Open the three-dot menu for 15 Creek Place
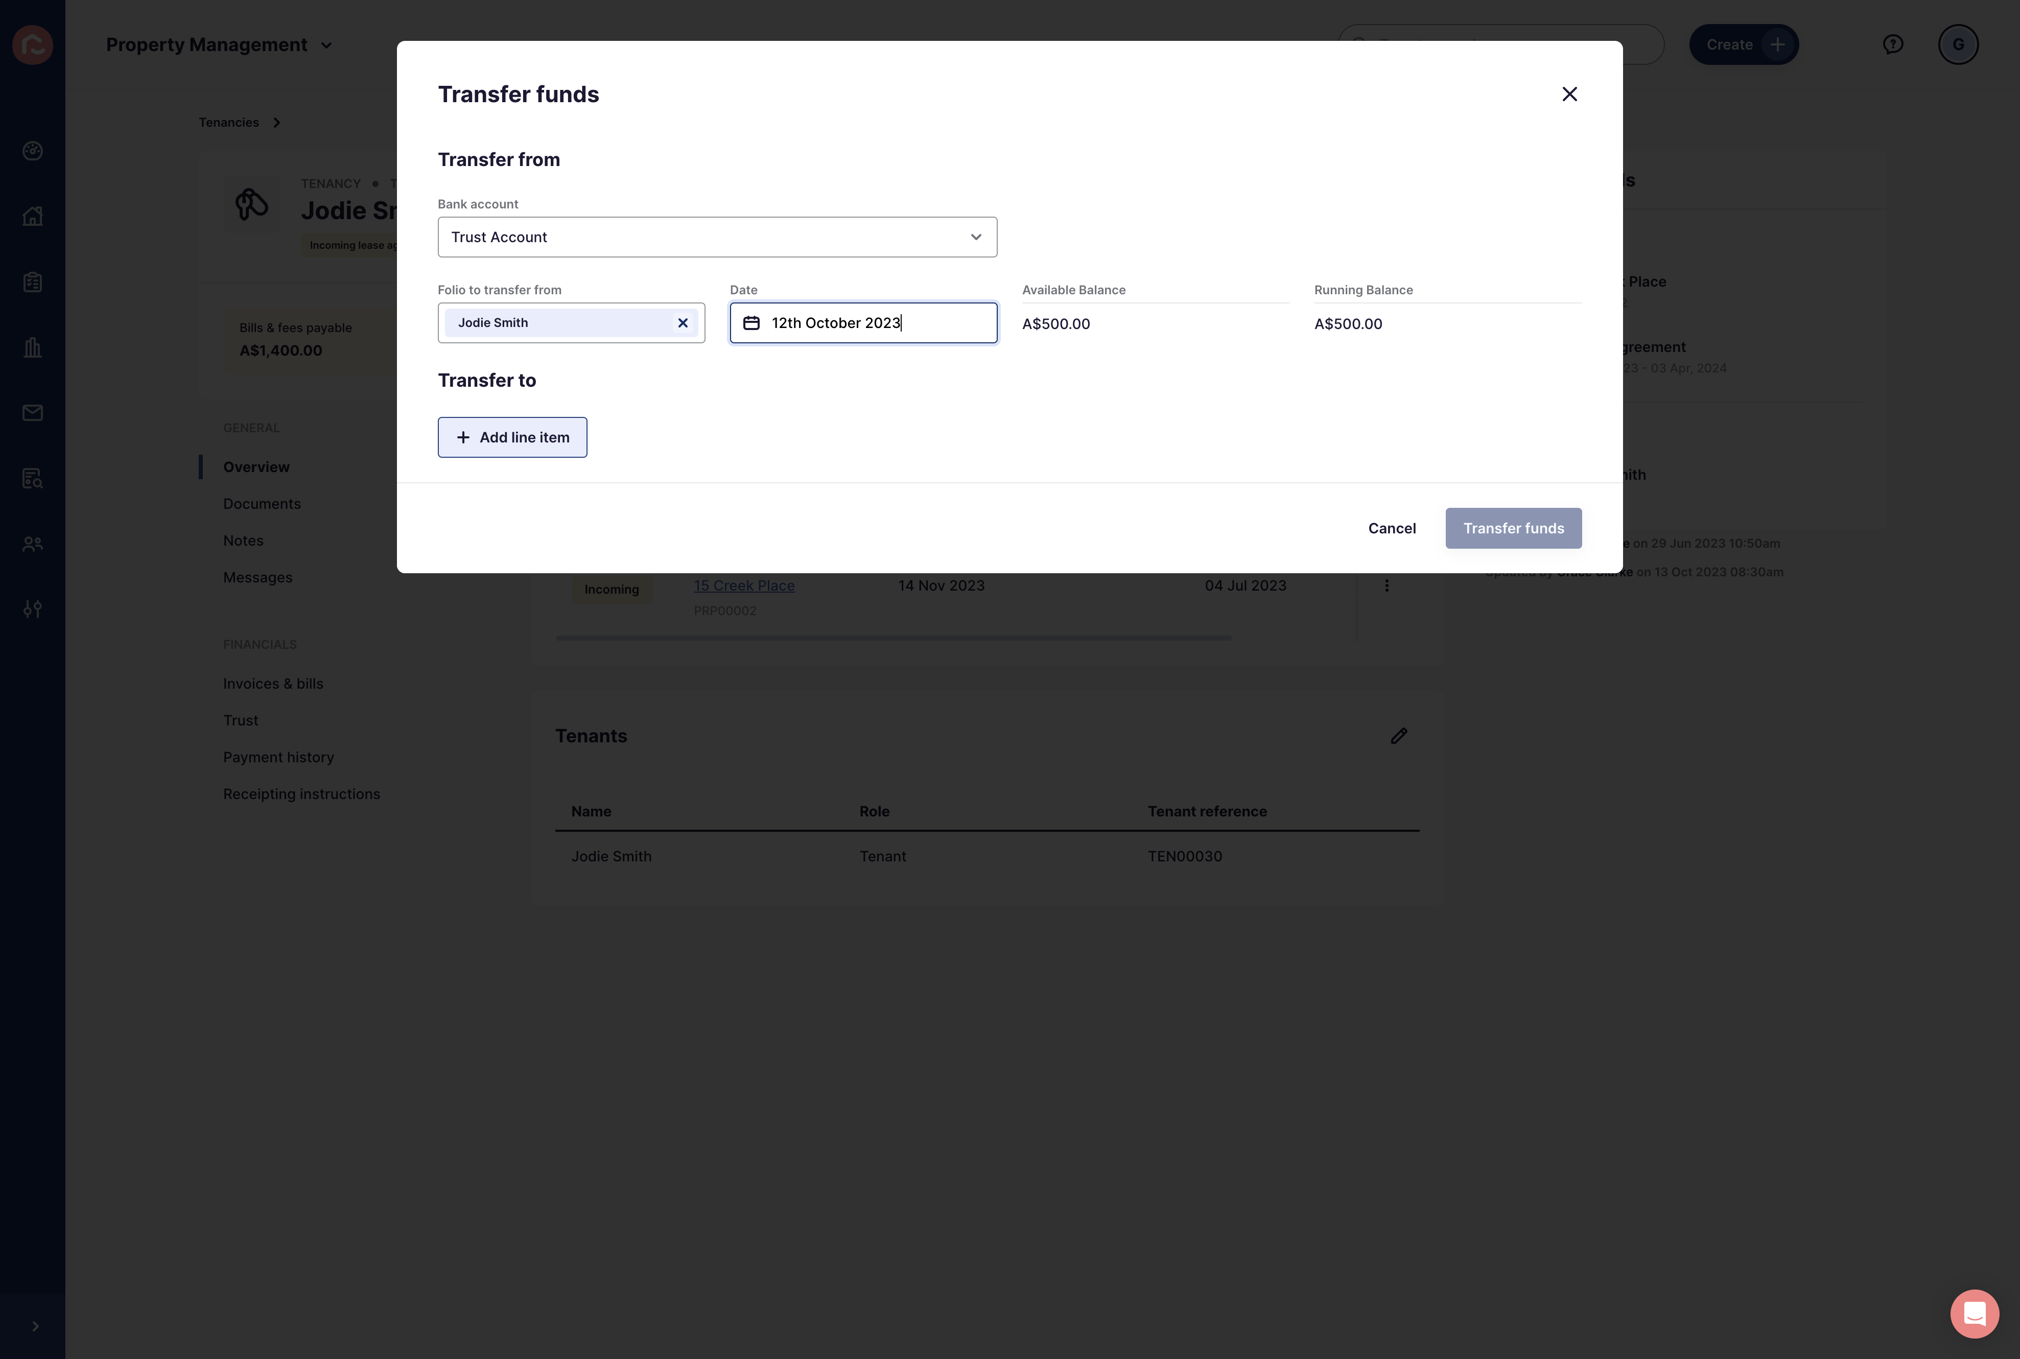The height and width of the screenshot is (1359, 2020). click(1387, 586)
